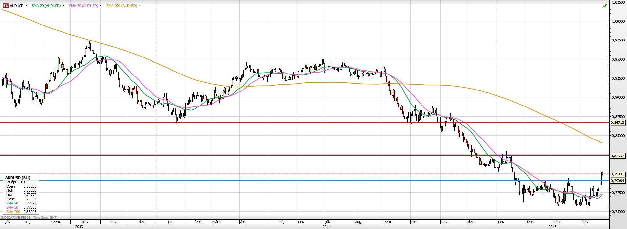Click the SMA 30 value 0,77336
Viewport: 627px width, 229px height.
(30, 207)
